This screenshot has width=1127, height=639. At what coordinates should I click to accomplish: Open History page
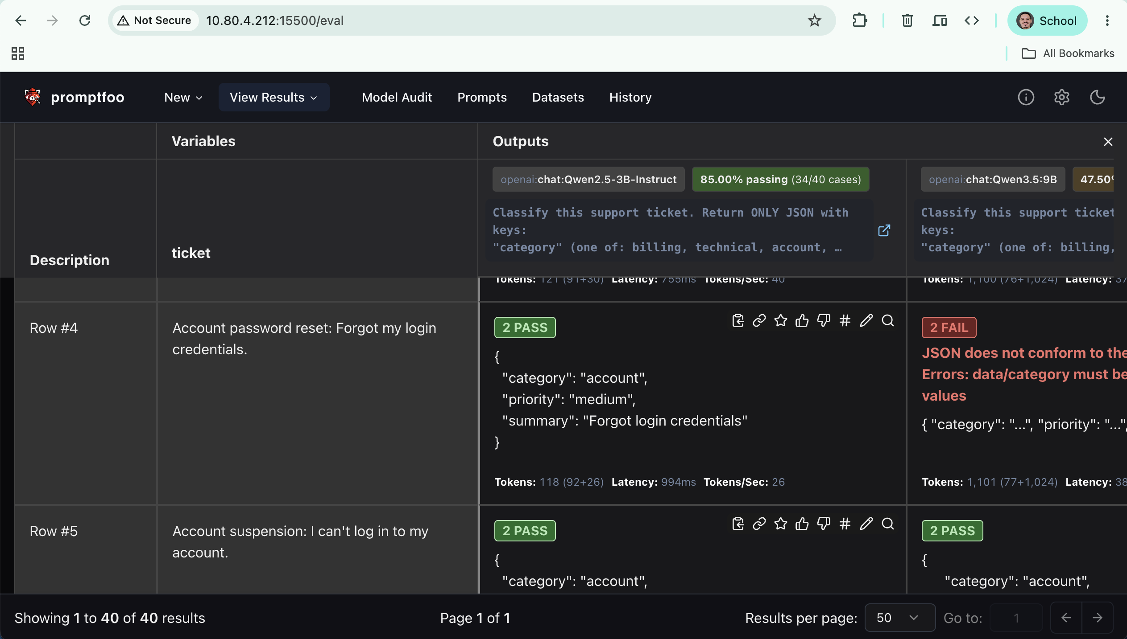(x=630, y=97)
